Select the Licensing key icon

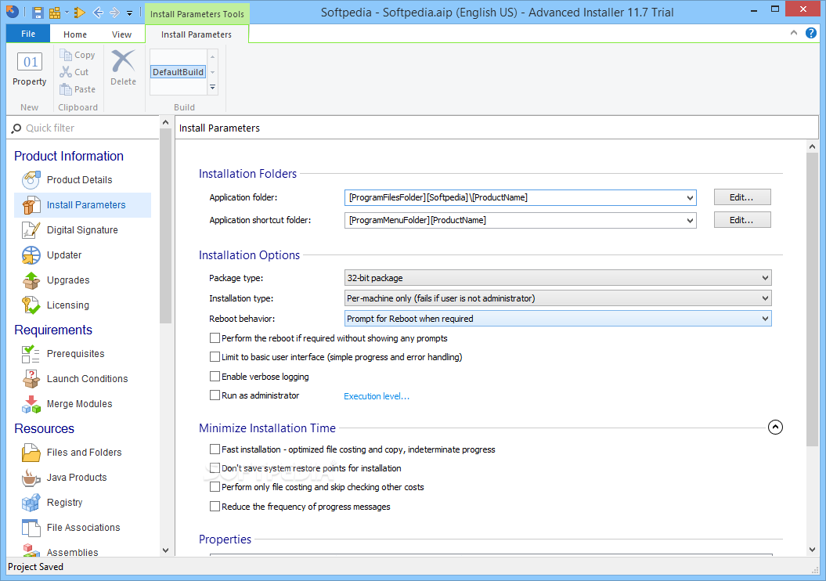pos(31,305)
